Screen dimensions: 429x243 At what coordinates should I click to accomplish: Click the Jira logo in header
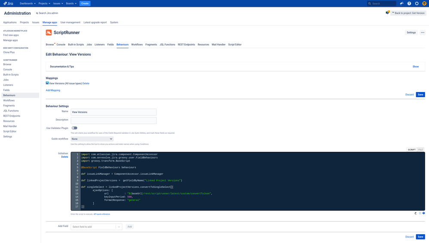tap(8, 3)
